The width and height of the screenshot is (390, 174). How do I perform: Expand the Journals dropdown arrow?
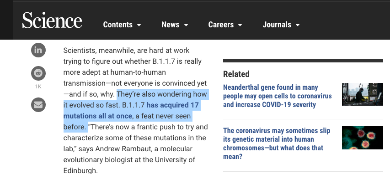(x=298, y=25)
